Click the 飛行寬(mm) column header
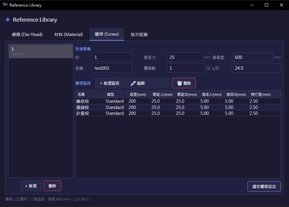This screenshot has width=289, height=207. point(261,94)
